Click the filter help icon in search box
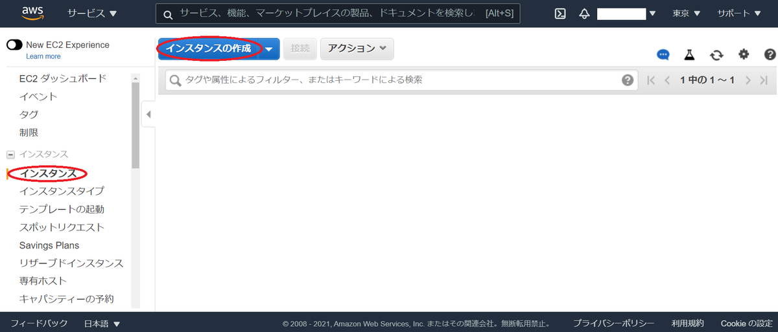Image resolution: width=778 pixels, height=332 pixels. pos(627,80)
